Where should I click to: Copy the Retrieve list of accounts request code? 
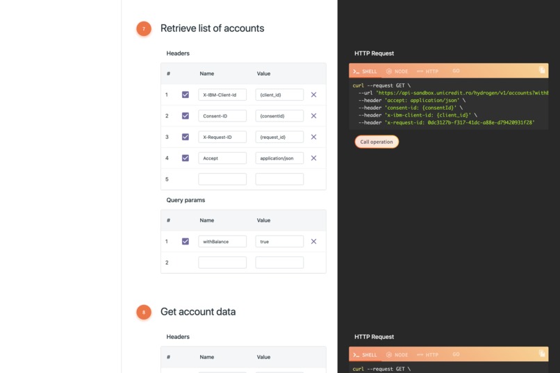pos(542,69)
